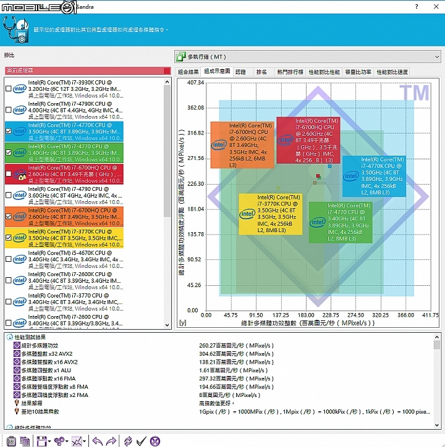Click the back arrow icon
This screenshot has height=447, width=445.
(98, 441)
